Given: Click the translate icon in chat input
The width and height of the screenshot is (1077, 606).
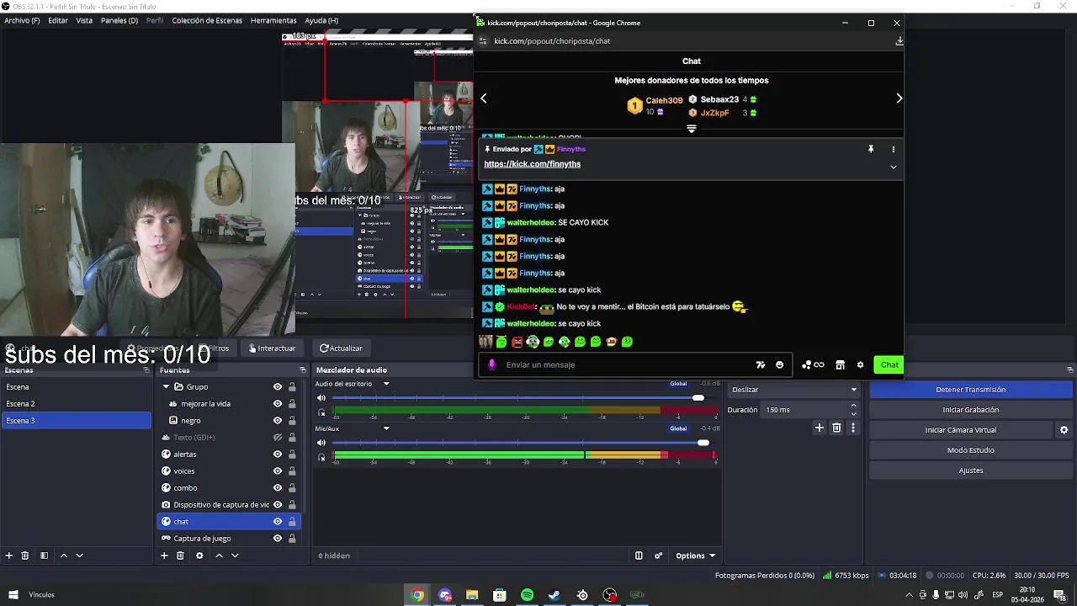Looking at the screenshot, I should coord(761,364).
